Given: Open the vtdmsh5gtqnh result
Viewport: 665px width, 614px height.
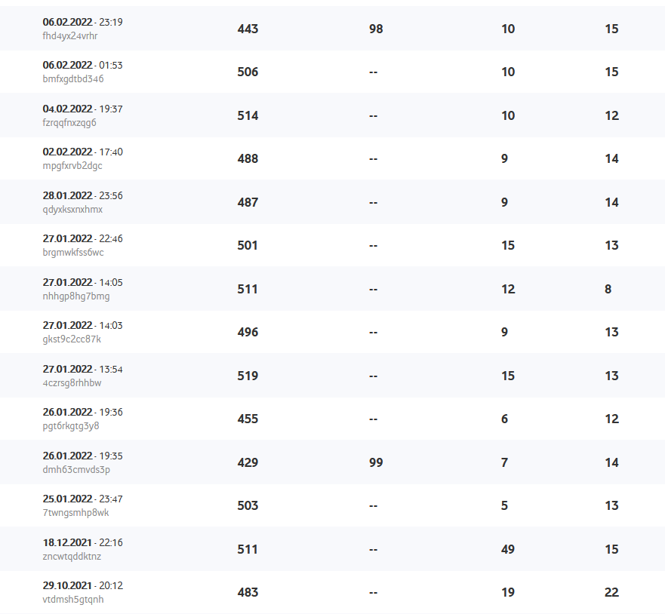Looking at the screenshot, I should (73, 599).
